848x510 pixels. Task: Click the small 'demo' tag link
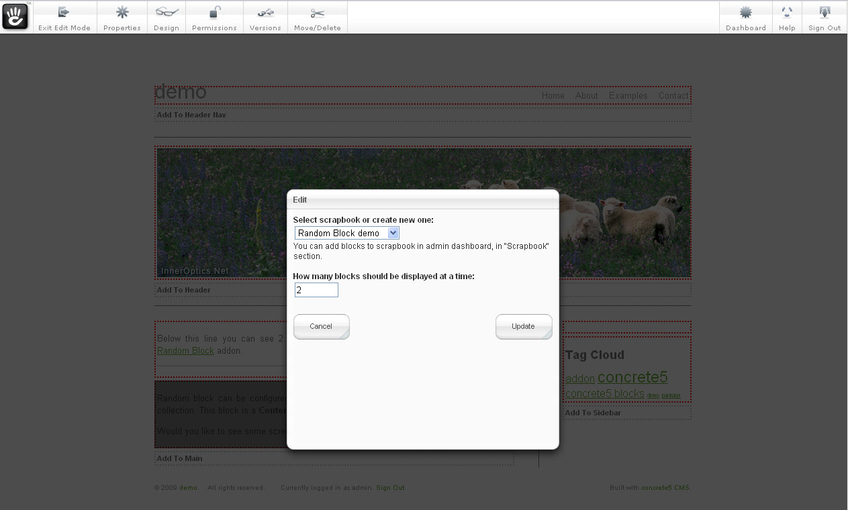(x=653, y=396)
